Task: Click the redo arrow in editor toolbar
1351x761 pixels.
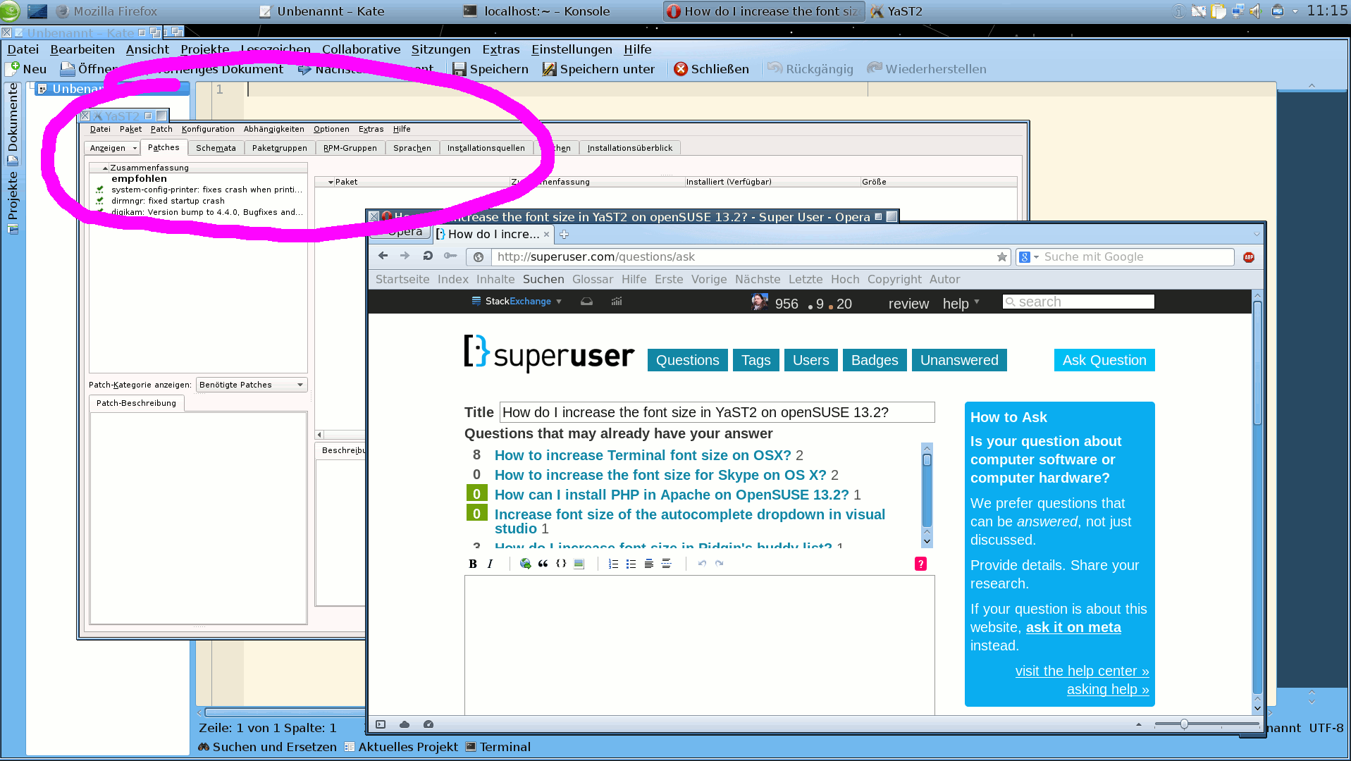Action: point(719,564)
